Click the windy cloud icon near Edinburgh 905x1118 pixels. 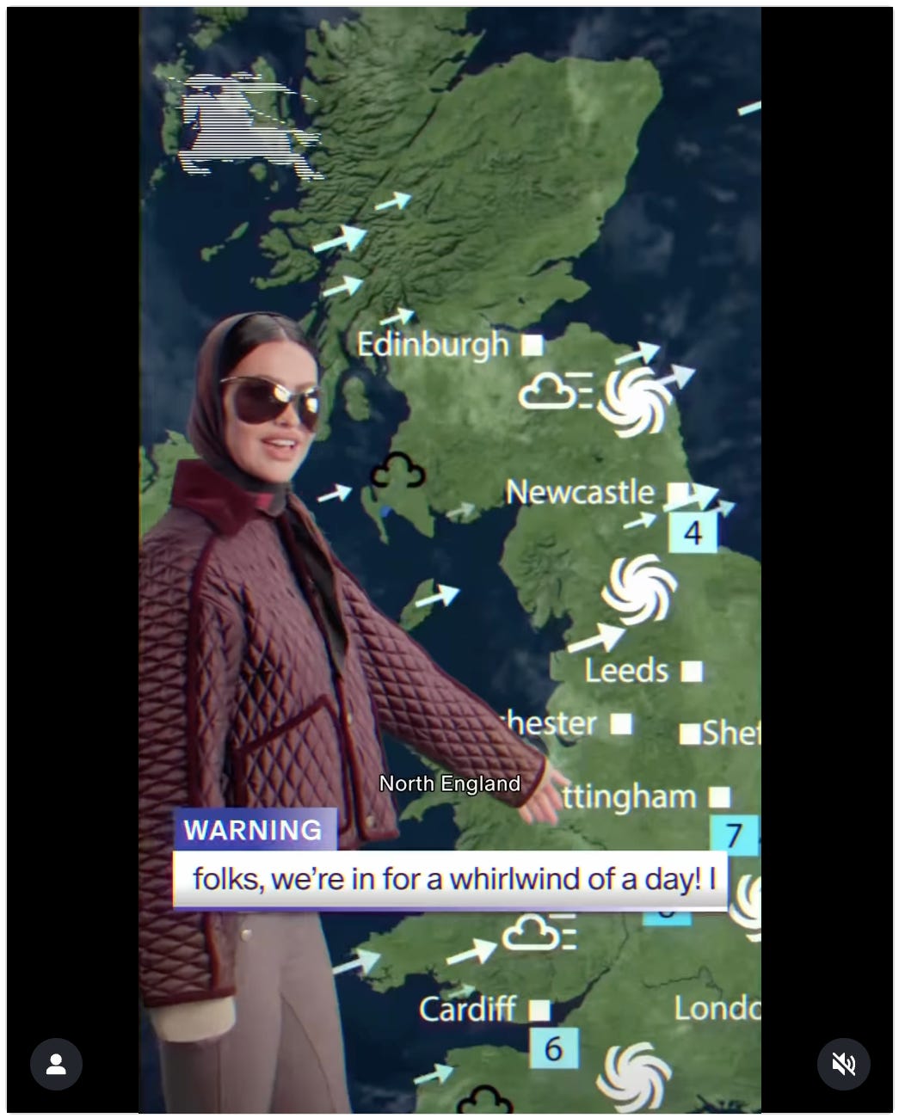(554, 391)
